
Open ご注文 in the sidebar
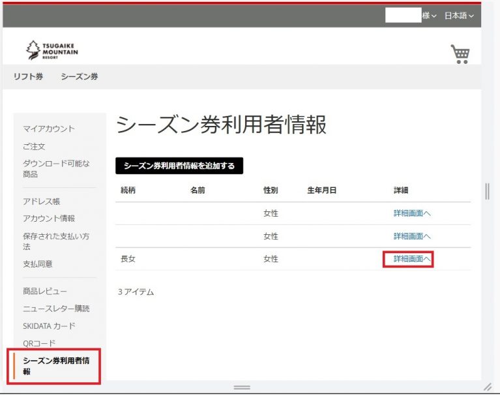pos(34,147)
